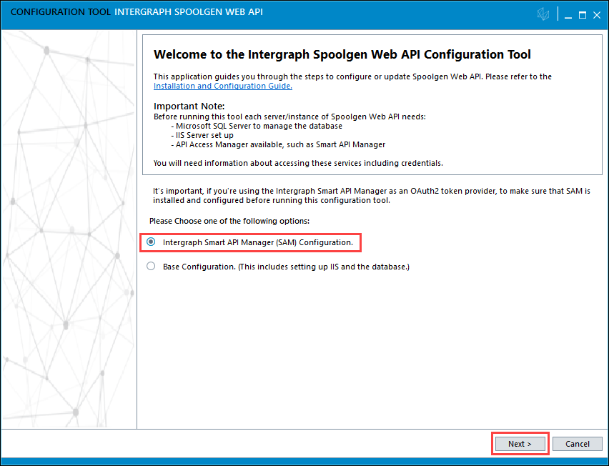Click the Microsoft SQL Server requirement line
The height and width of the screenshot is (466, 609).
[257, 126]
